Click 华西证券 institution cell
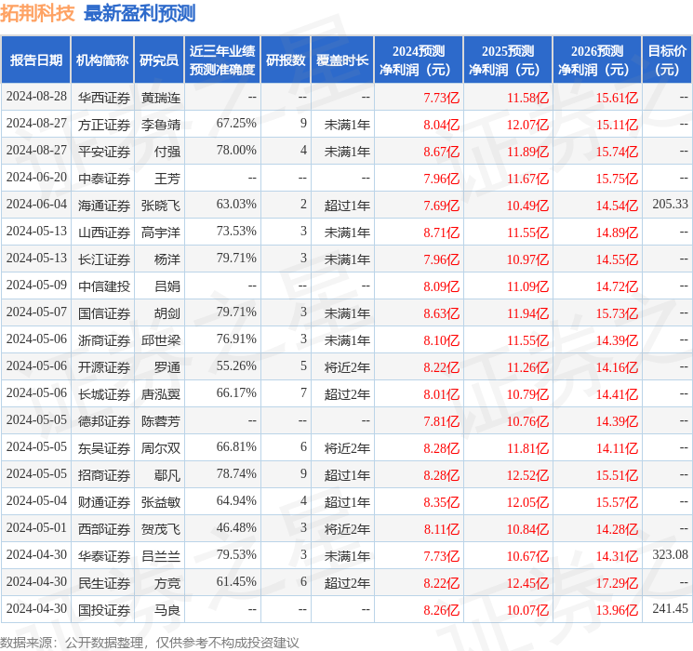Image resolution: width=693 pixels, height=651 pixels. point(104,98)
